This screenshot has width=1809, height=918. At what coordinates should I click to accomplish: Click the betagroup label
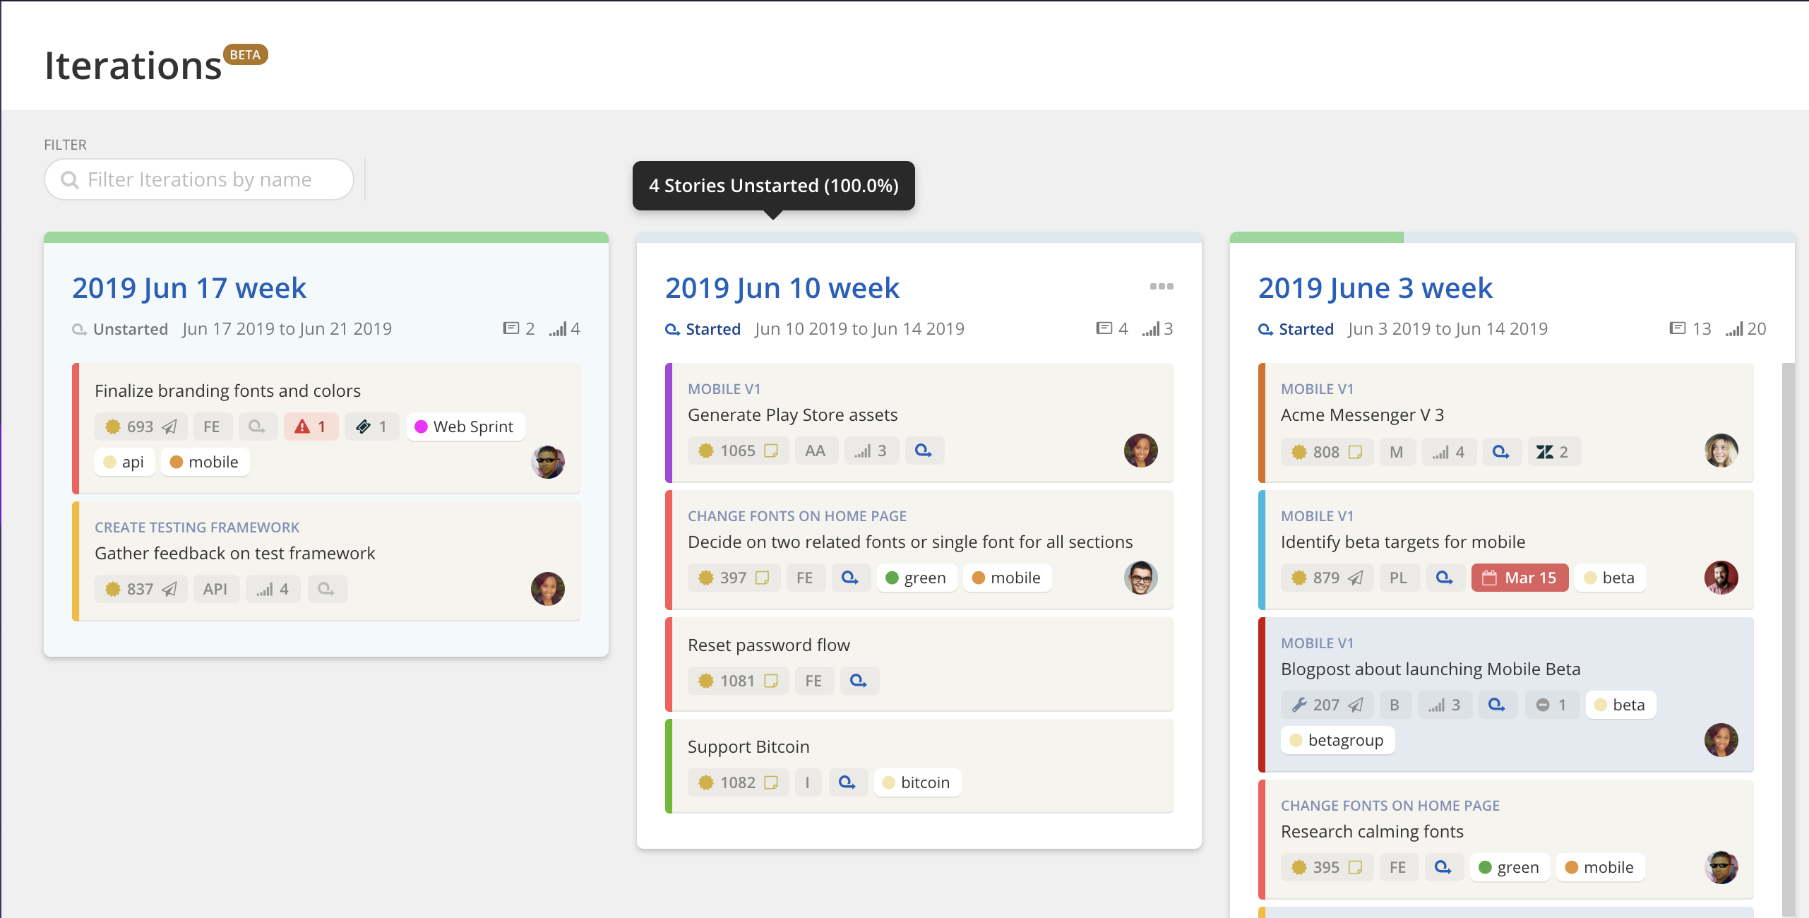pyautogui.click(x=1337, y=740)
